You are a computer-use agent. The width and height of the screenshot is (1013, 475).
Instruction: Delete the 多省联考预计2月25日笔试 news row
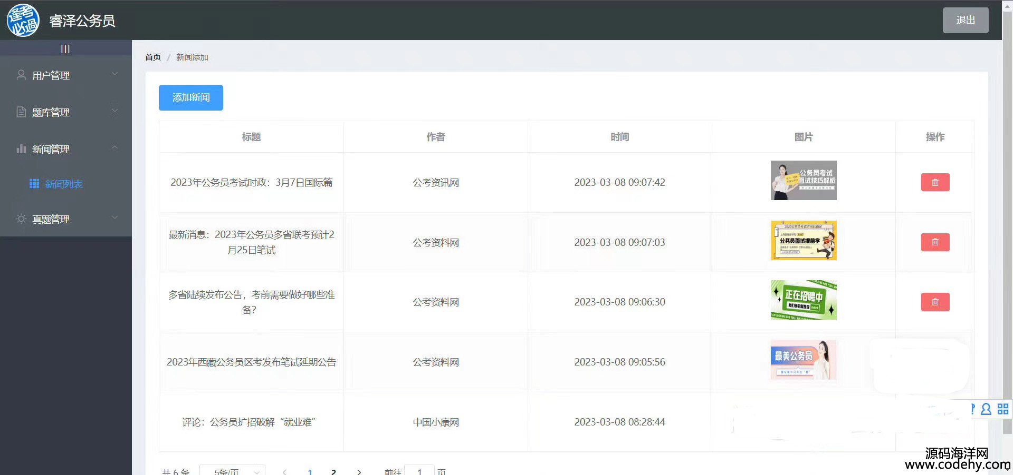[935, 242]
